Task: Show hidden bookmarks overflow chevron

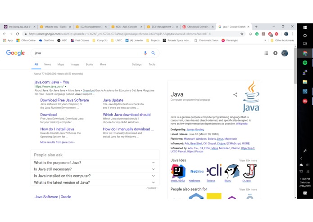Action: point(265,40)
